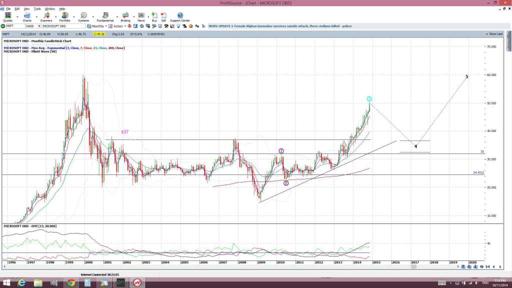This screenshot has height=288, width=512.
Task: Click the last icon before news ticker
Action: click(203, 26)
